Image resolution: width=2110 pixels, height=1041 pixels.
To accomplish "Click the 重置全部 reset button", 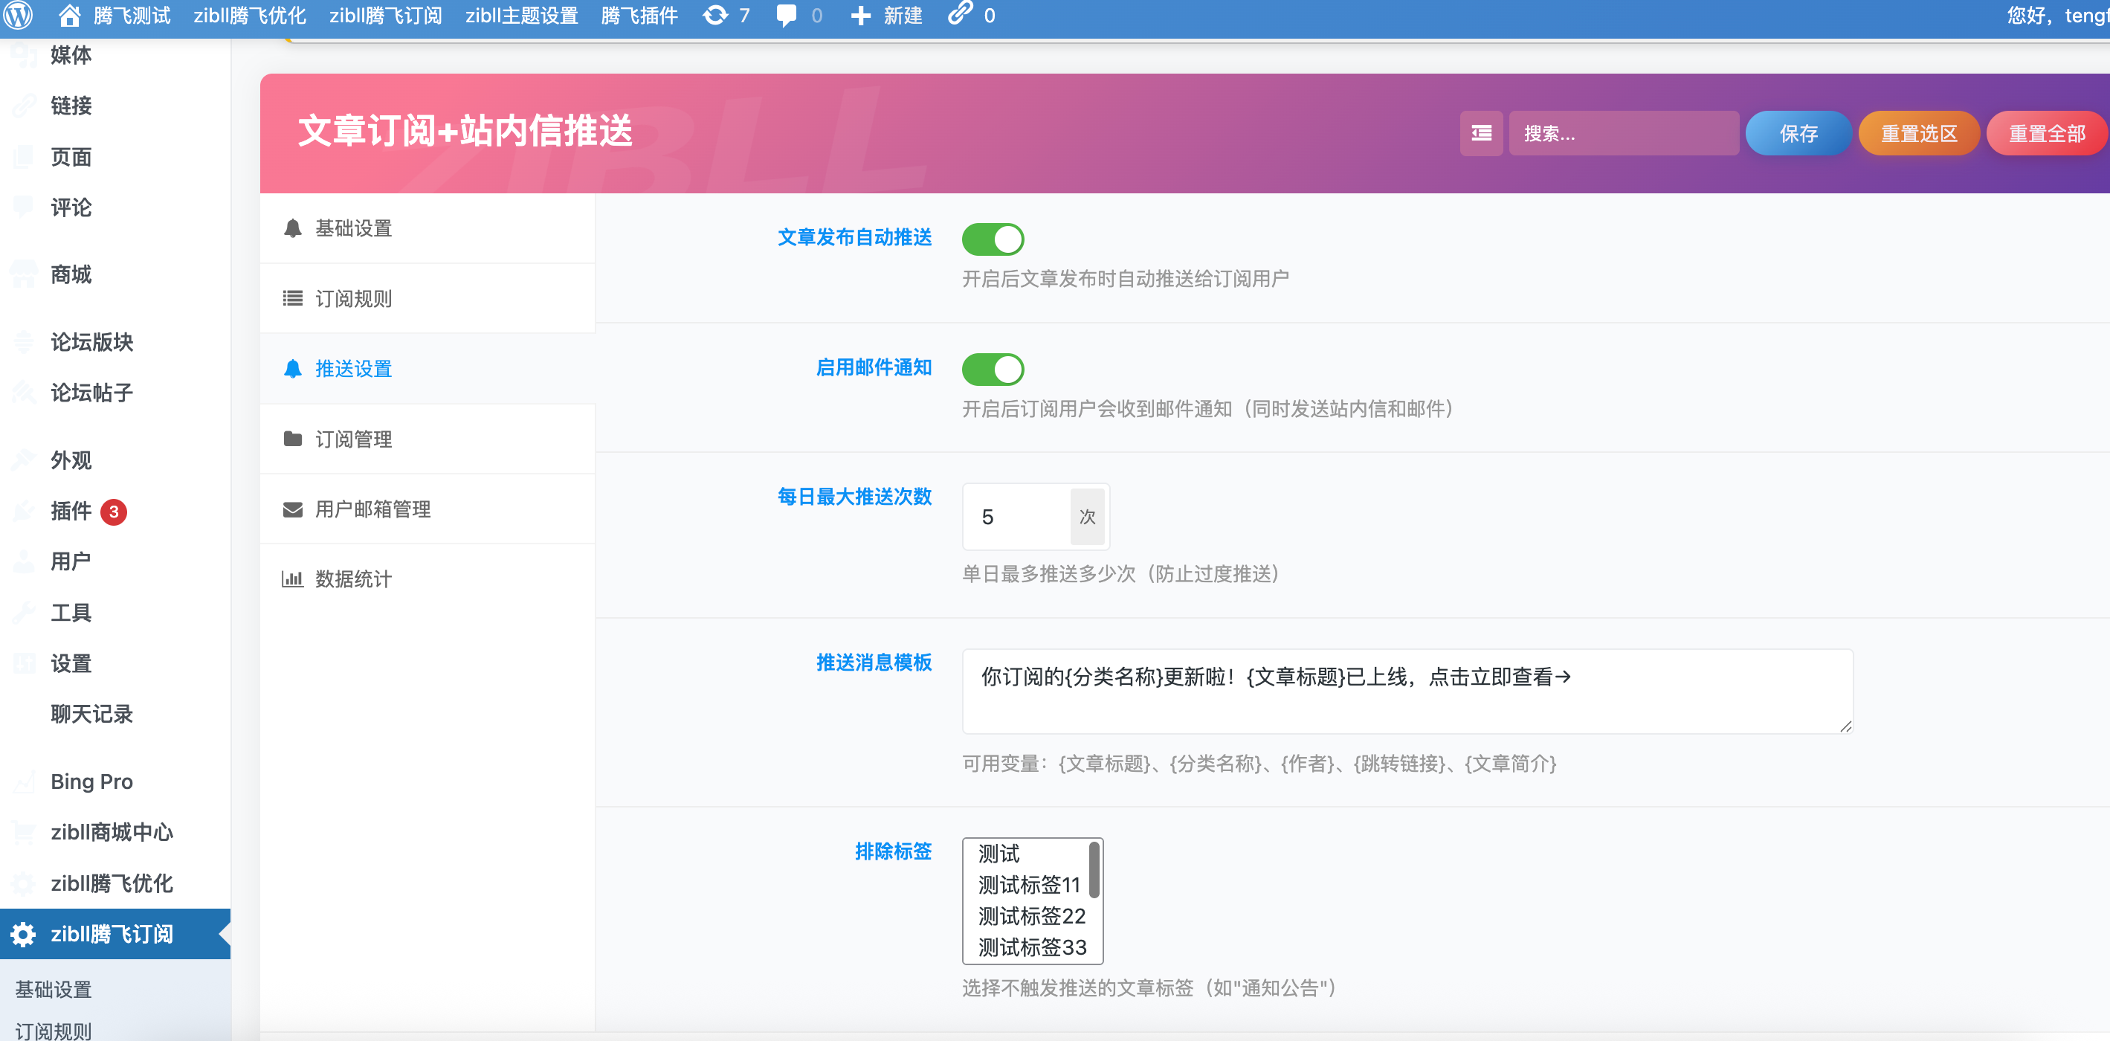I will (2046, 132).
